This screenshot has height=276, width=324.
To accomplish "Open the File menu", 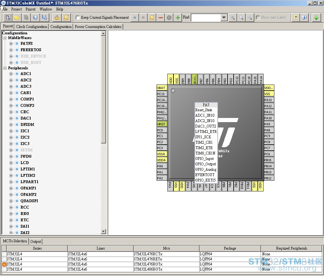I will 5,9.
